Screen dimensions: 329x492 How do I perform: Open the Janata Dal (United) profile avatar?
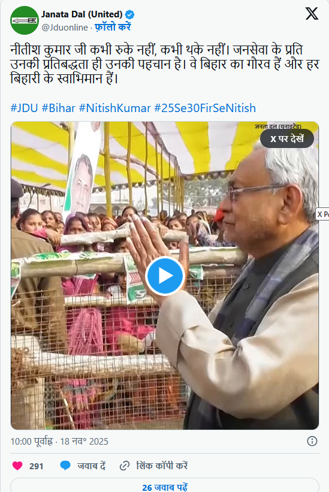[25, 20]
